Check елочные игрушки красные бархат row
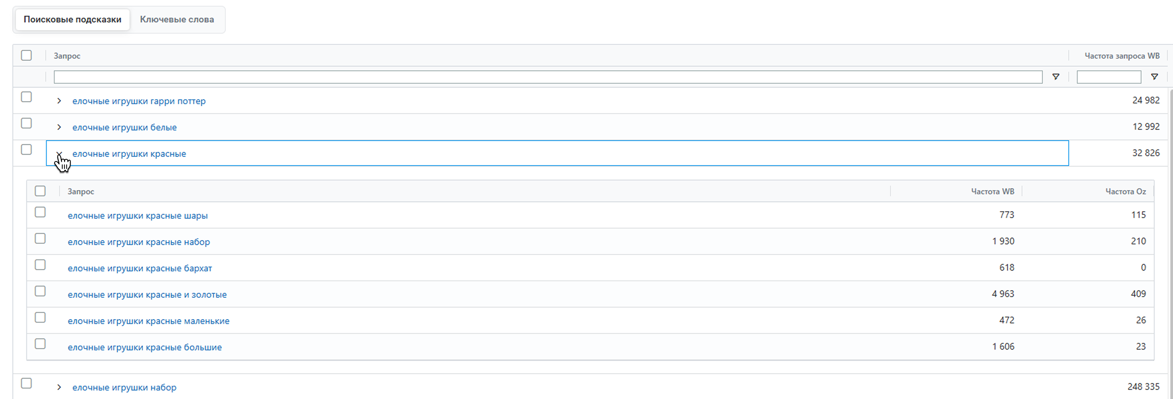The width and height of the screenshot is (1173, 399). click(x=40, y=265)
